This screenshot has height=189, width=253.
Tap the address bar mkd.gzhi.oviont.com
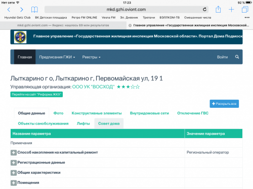tap(126, 10)
